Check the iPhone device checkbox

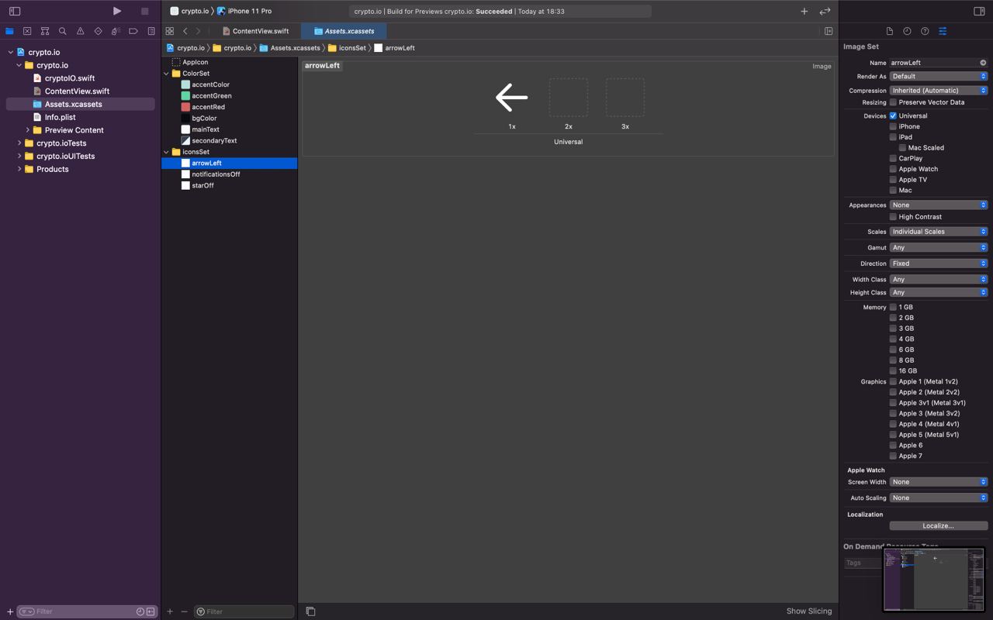pyautogui.click(x=893, y=126)
